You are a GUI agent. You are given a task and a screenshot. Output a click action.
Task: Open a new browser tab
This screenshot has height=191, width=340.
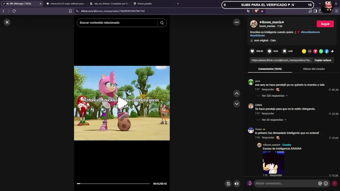tap(178, 4)
